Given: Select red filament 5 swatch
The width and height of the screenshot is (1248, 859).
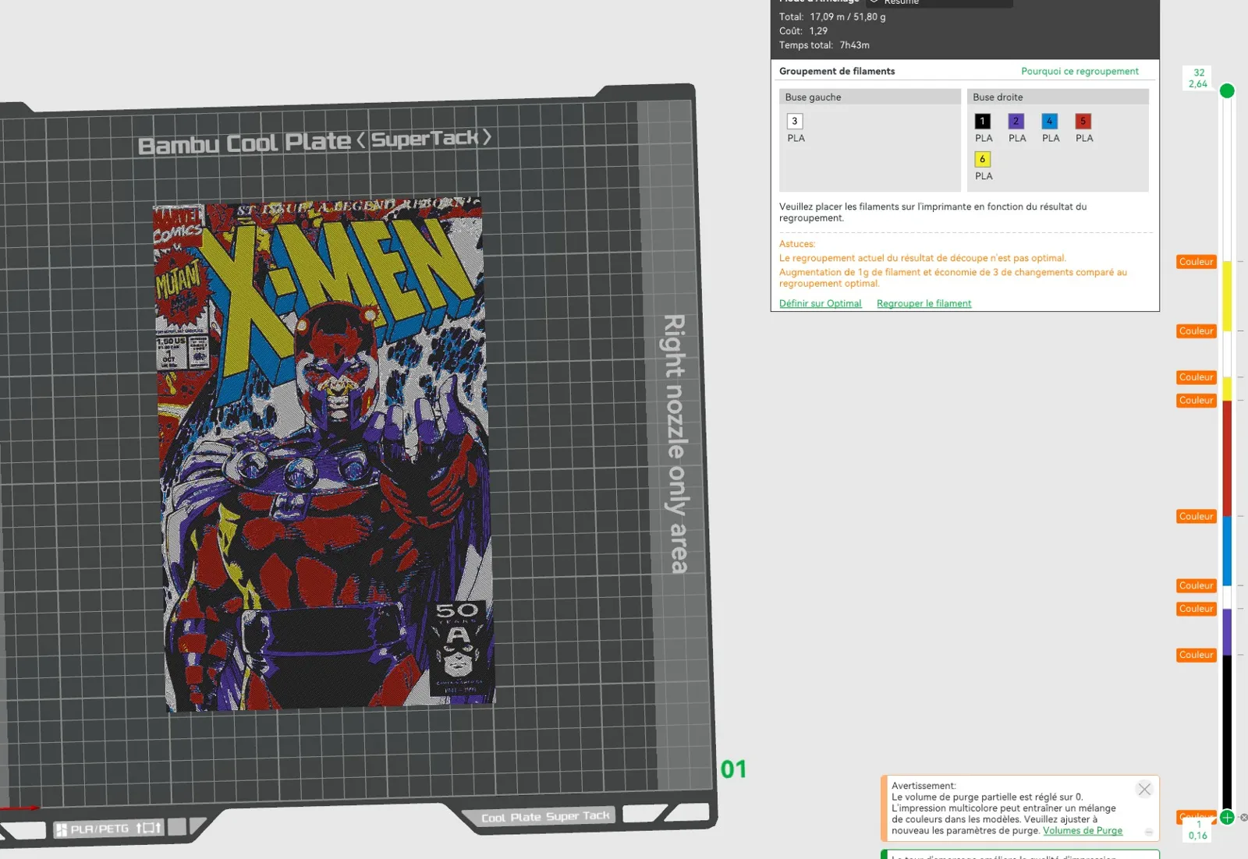Looking at the screenshot, I should pyautogui.click(x=1083, y=121).
